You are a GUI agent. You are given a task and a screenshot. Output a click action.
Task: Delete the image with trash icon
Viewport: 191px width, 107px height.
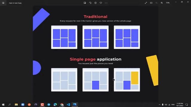point(95,3)
